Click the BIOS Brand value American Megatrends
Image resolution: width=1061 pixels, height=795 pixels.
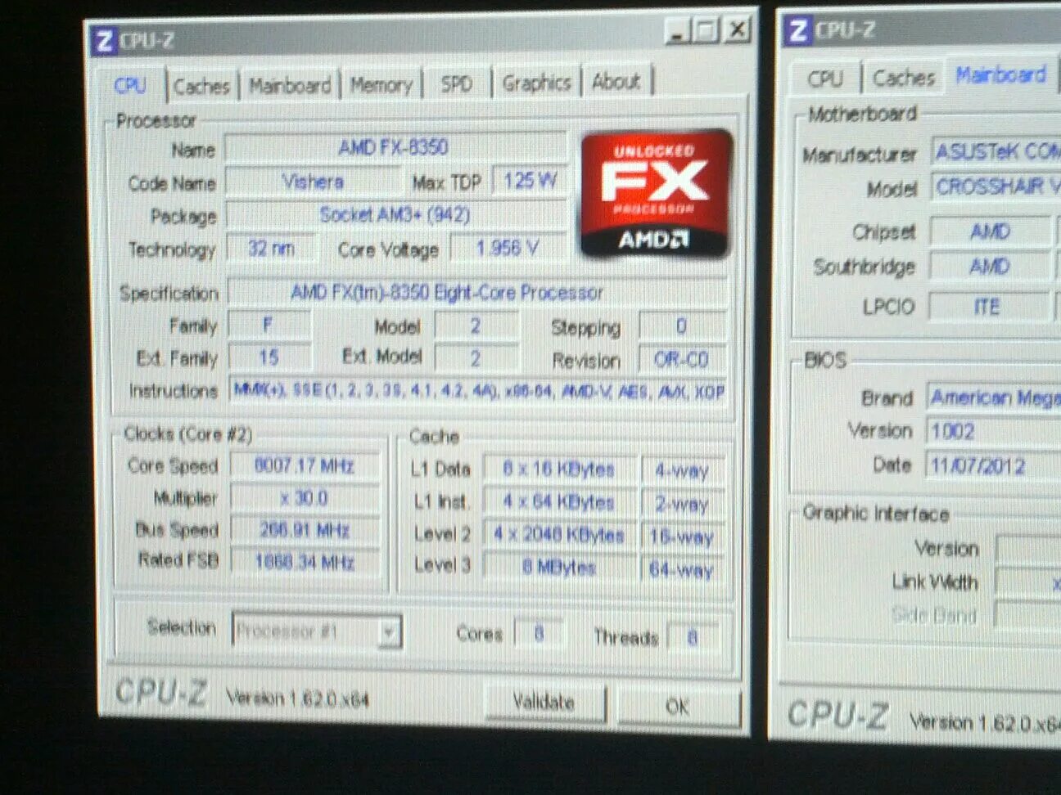[994, 397]
